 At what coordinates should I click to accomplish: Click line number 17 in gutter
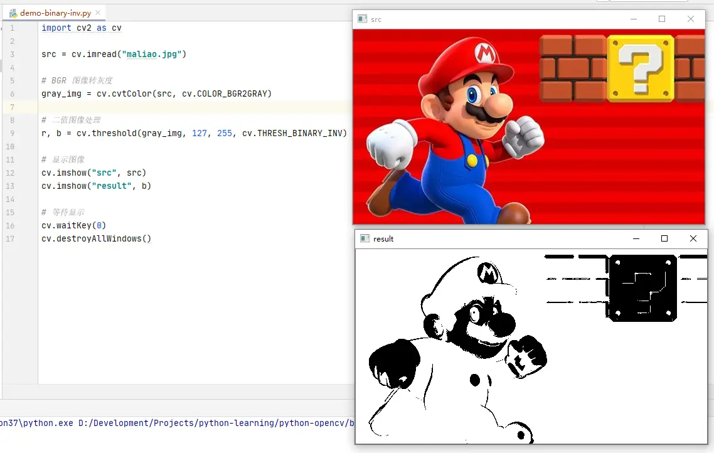(x=10, y=239)
